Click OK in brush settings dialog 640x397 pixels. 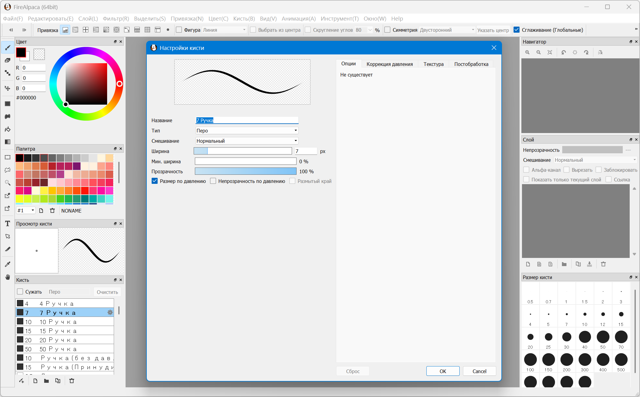point(443,371)
